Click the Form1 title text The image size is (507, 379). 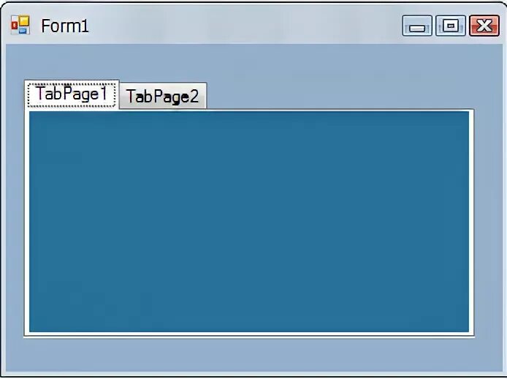(65, 26)
